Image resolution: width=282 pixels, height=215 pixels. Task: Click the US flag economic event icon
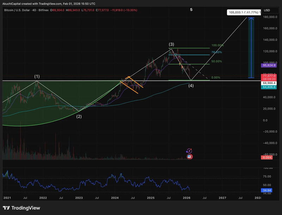[x=189, y=156]
